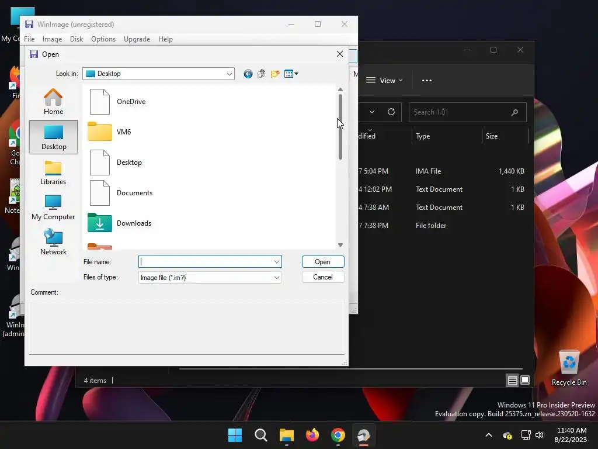598x449 pixels.
Task: Open taskbar Search
Action: (261, 435)
